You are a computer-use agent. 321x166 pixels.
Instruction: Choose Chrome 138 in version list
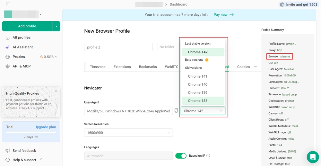(x=198, y=100)
